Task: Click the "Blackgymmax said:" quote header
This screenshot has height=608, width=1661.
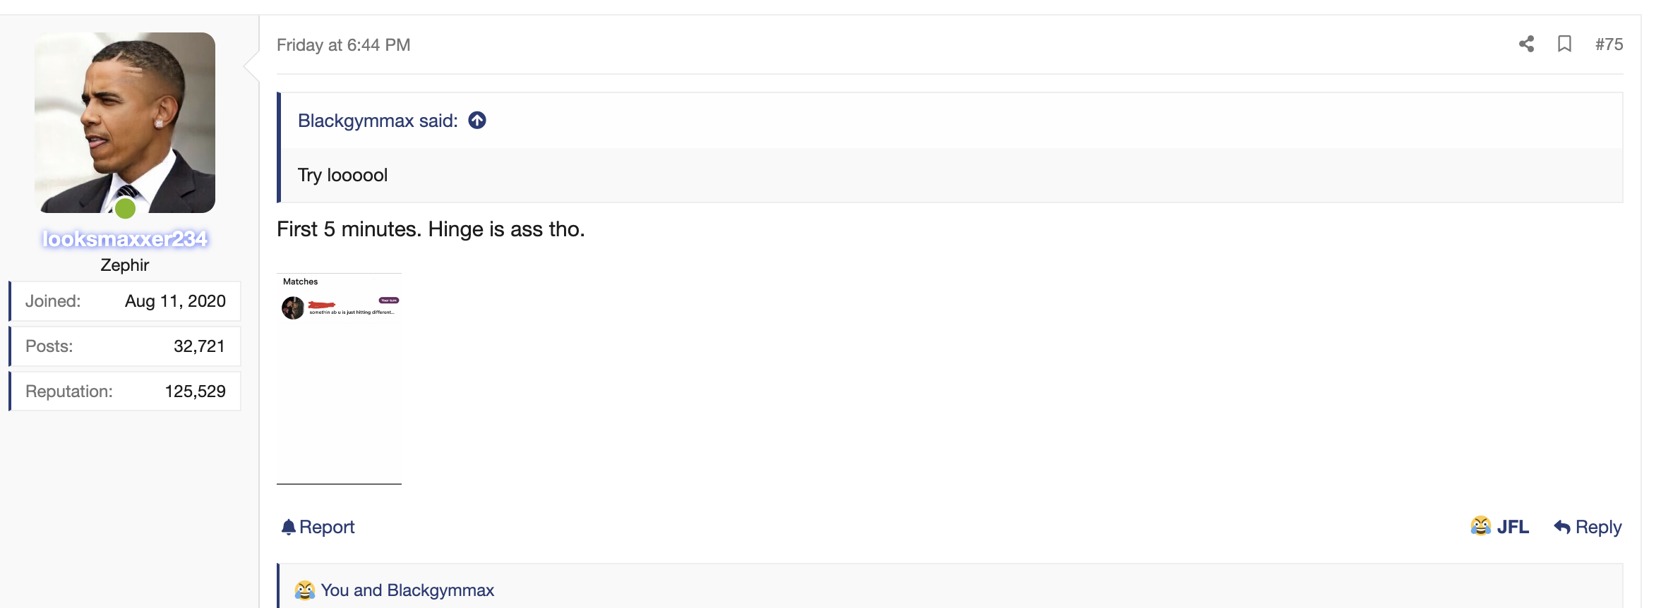Action: pyautogui.click(x=378, y=121)
